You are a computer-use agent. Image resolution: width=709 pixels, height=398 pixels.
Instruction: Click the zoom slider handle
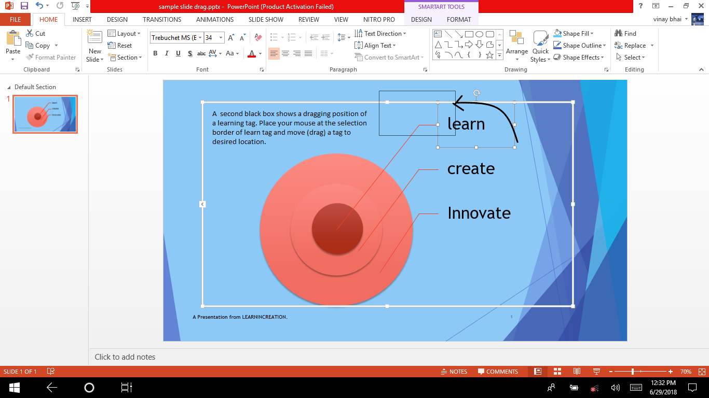point(632,372)
